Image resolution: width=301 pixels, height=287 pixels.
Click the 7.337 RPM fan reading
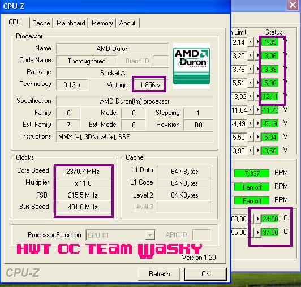(252, 173)
